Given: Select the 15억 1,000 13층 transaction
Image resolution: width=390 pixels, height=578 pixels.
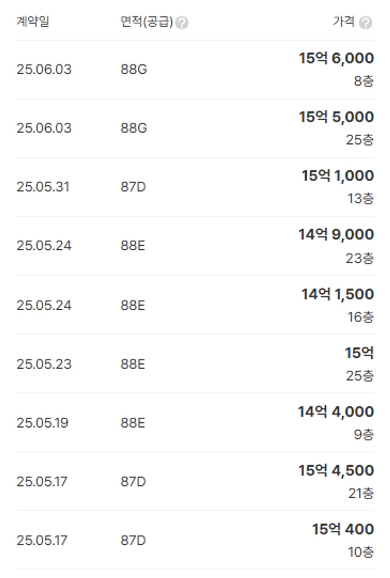Looking at the screenshot, I should 195,187.
